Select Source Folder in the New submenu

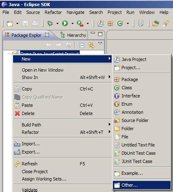point(142,120)
